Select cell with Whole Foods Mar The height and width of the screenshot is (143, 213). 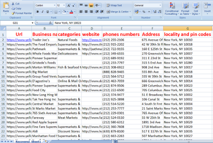pos(45,54)
